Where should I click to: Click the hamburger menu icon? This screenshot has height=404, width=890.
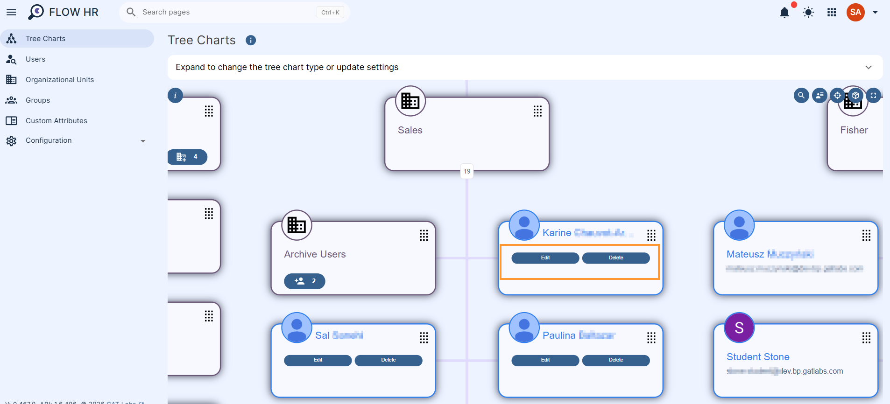pyautogui.click(x=11, y=12)
